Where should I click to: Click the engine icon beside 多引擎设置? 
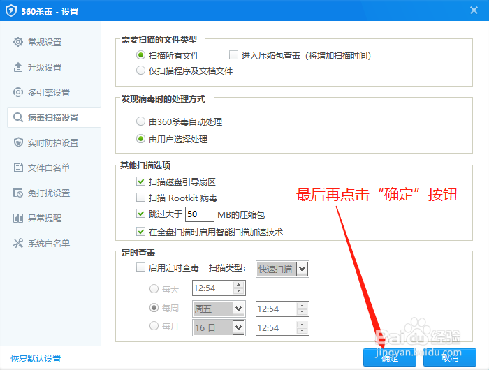coord(18,92)
